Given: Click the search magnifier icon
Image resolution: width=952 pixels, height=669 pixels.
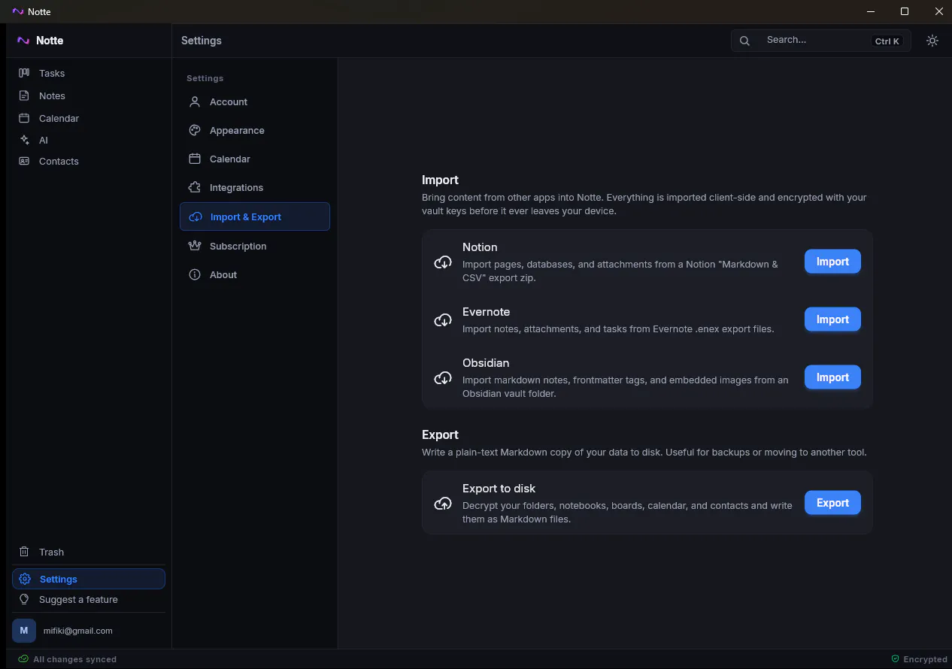Looking at the screenshot, I should pos(744,41).
